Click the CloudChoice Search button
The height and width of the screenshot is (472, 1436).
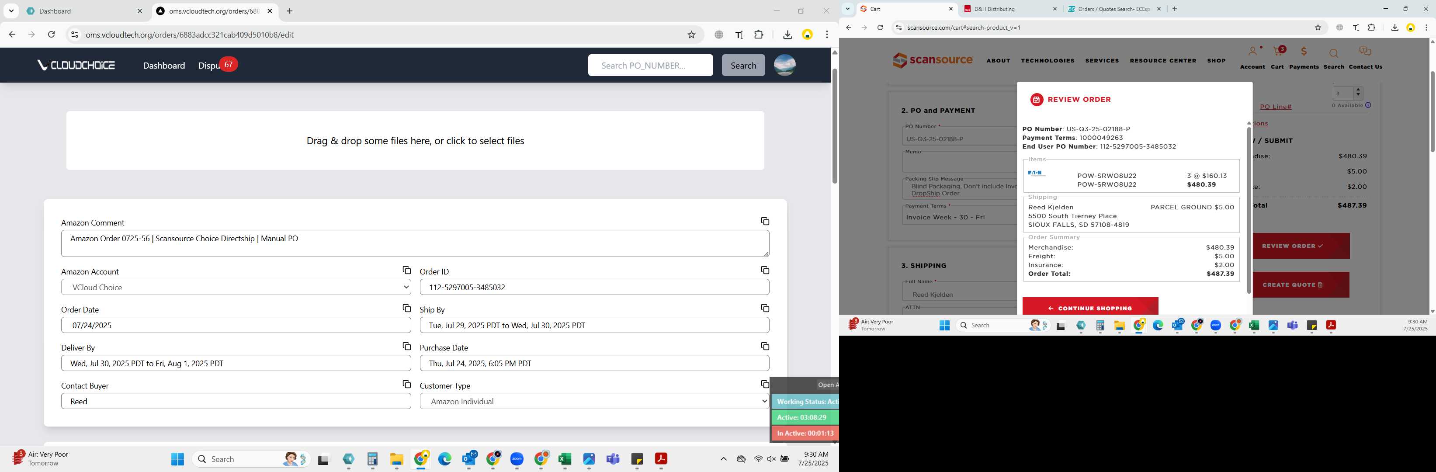[743, 65]
